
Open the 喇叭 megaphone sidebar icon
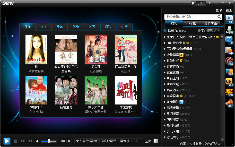tap(229, 103)
